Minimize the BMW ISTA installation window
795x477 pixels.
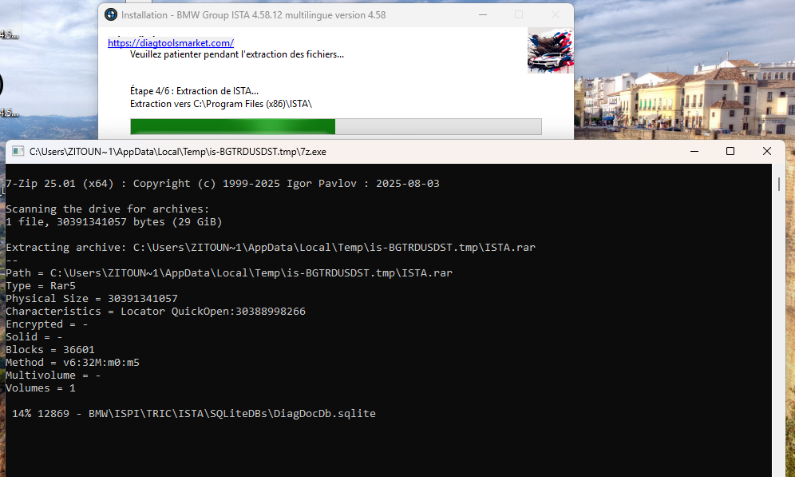(482, 14)
